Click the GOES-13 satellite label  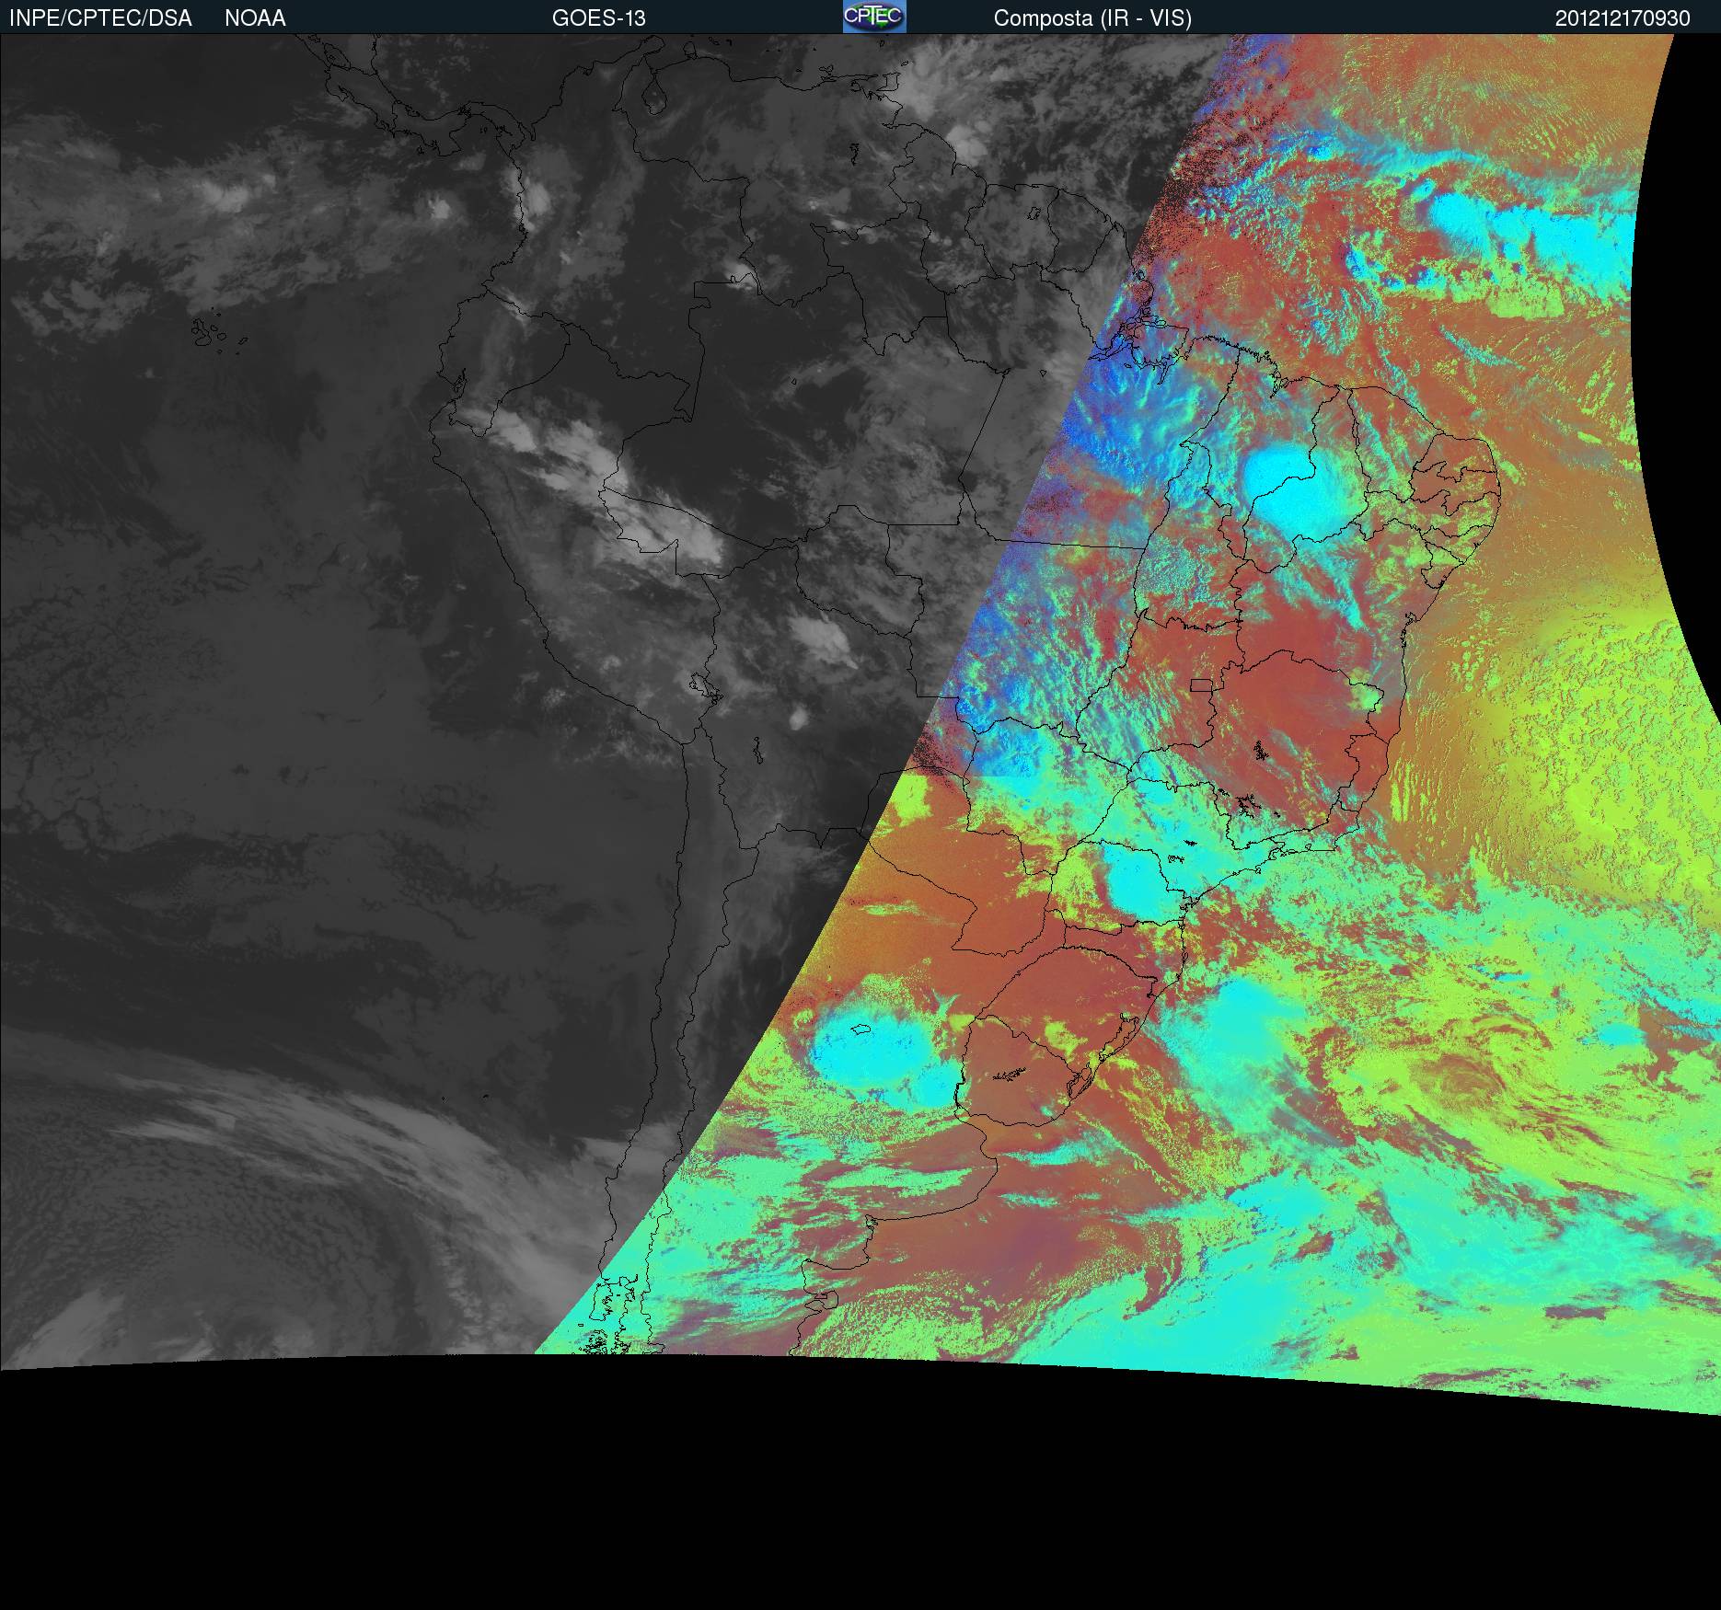(x=599, y=18)
